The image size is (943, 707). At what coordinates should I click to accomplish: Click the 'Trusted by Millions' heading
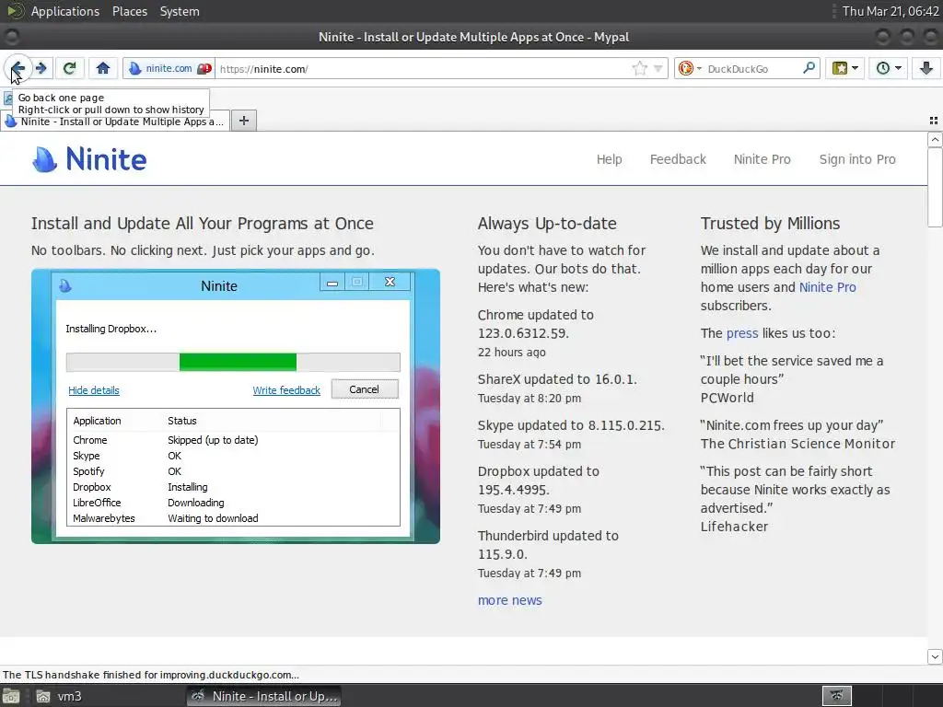click(770, 224)
